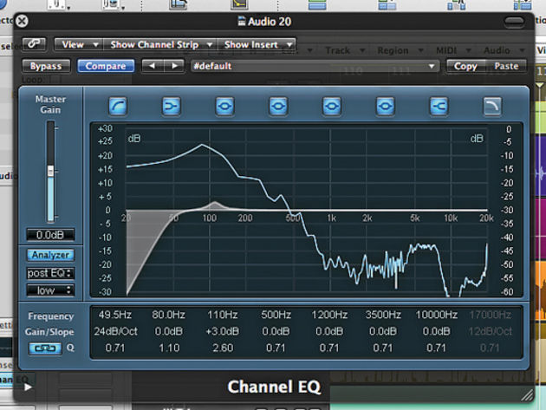This screenshot has width=546, height=410.
Task: Click the 80.0Hz frequency value
Action: (168, 315)
